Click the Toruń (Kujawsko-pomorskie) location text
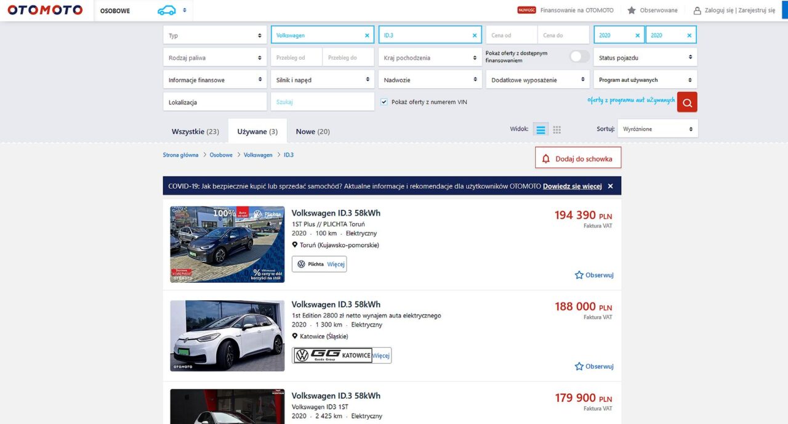The image size is (788, 424). 339,245
